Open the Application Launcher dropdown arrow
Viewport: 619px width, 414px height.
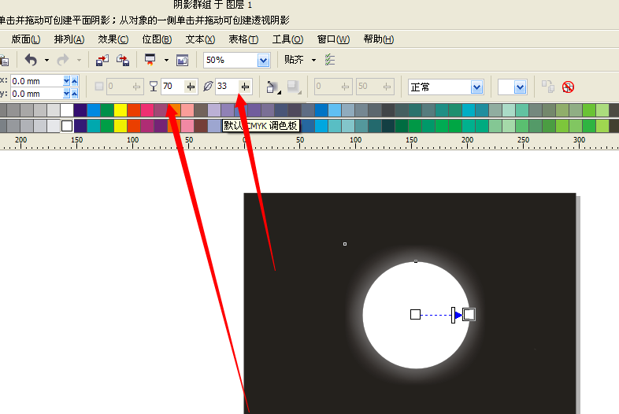pyautogui.click(x=166, y=60)
